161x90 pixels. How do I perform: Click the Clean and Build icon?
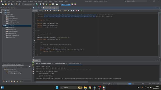click(44, 4)
